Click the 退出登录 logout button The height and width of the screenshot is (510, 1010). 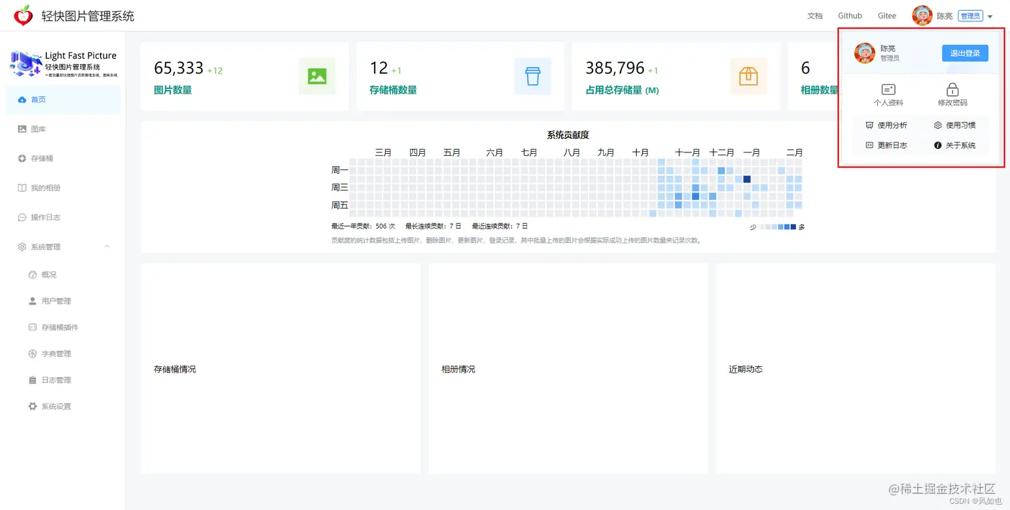(965, 53)
